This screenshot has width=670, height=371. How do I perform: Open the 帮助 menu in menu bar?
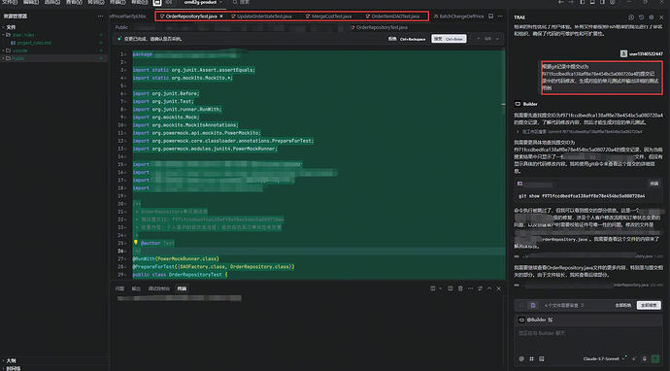pos(139,2)
